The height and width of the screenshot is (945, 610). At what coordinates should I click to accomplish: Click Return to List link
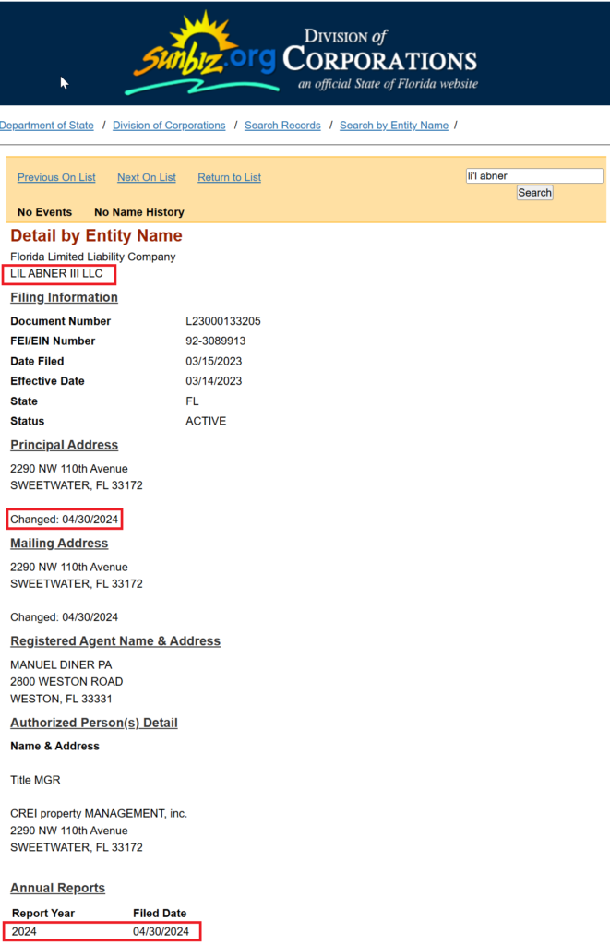[x=230, y=177]
